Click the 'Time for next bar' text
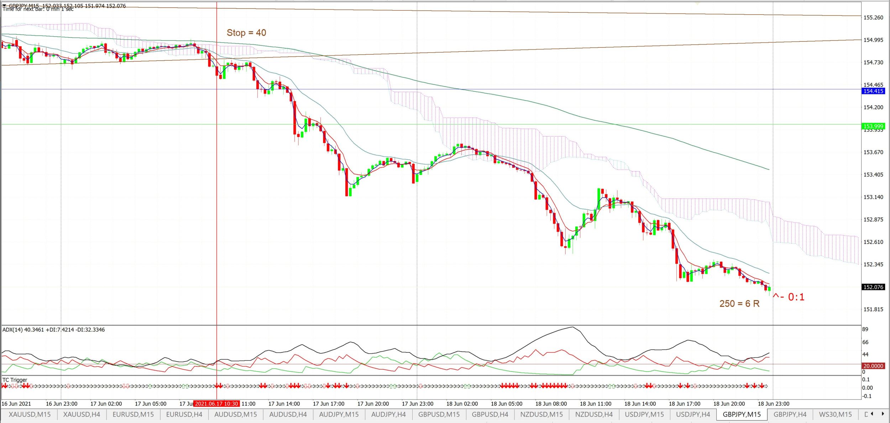890x423 pixels. (x=38, y=9)
